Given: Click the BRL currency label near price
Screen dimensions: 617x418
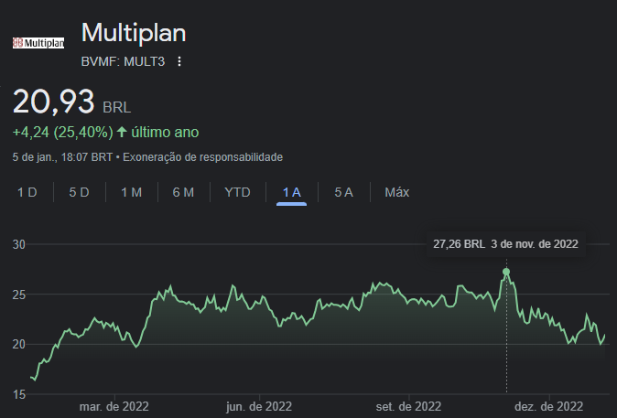Looking at the screenshot, I should click(x=117, y=107).
